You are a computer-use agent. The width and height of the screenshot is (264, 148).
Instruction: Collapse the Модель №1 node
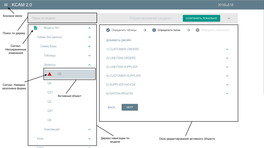coord(90,28)
